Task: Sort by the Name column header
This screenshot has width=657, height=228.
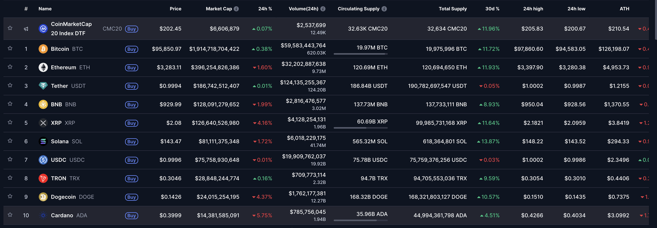Action: click(x=45, y=9)
